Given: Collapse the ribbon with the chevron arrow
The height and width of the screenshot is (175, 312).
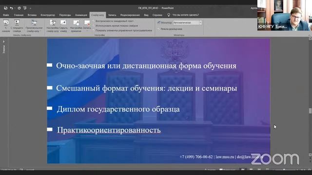Looking at the screenshot, I should click(x=309, y=35).
